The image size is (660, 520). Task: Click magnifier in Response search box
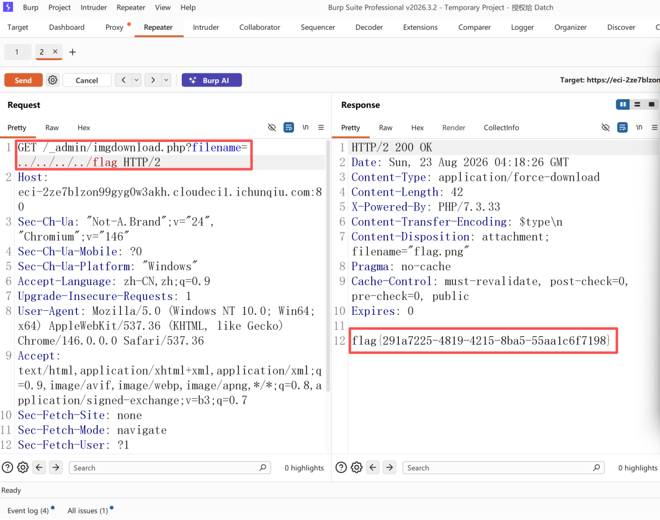tap(596, 468)
